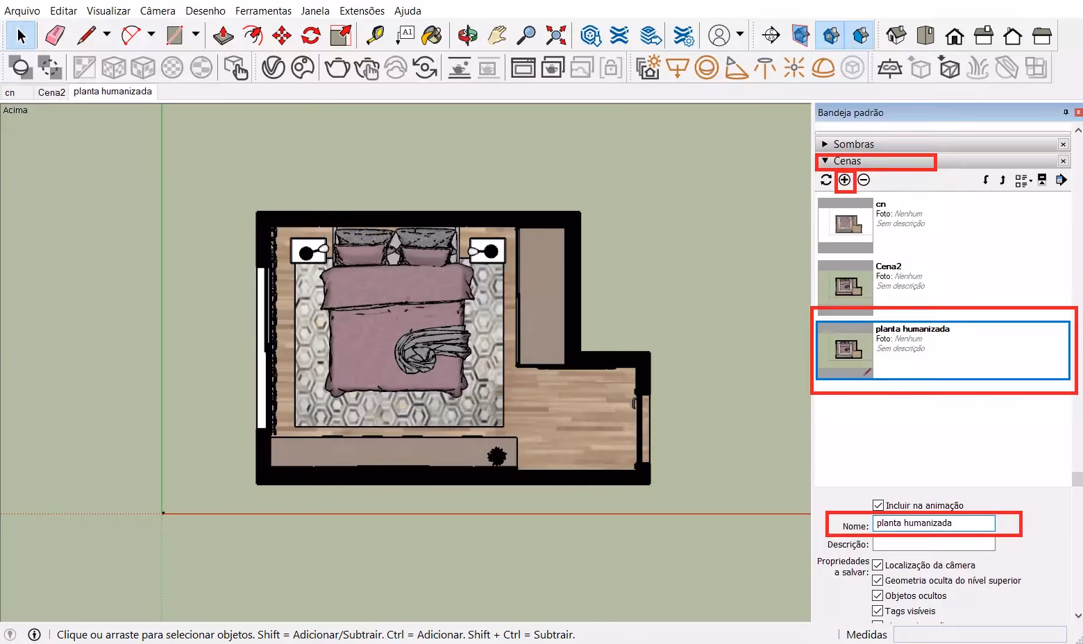Toggle Objetos ocultos checkbox
The height and width of the screenshot is (644, 1083).
pyautogui.click(x=878, y=595)
